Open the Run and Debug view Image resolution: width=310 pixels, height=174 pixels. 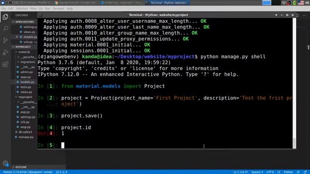coord(5,52)
